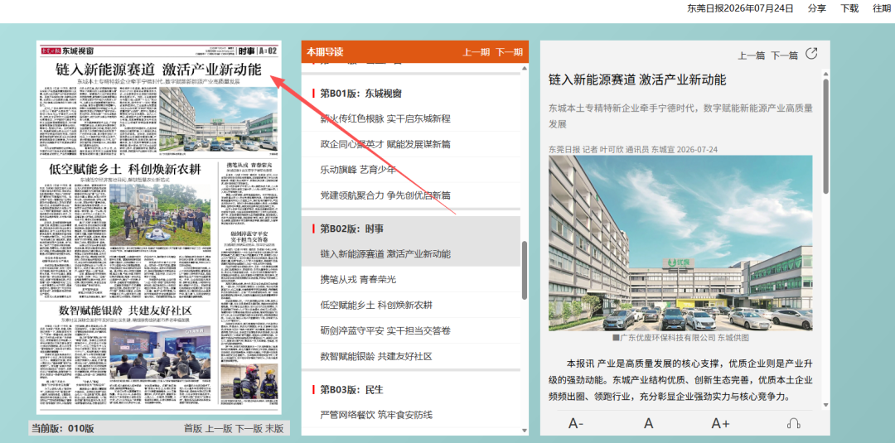
Task: Decrease font size with A- button
Action: click(x=576, y=424)
